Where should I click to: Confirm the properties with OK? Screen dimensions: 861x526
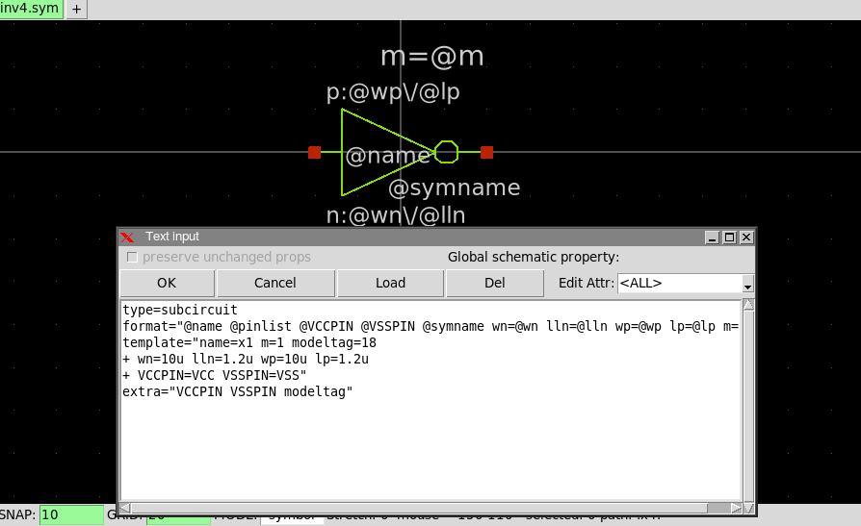167,283
